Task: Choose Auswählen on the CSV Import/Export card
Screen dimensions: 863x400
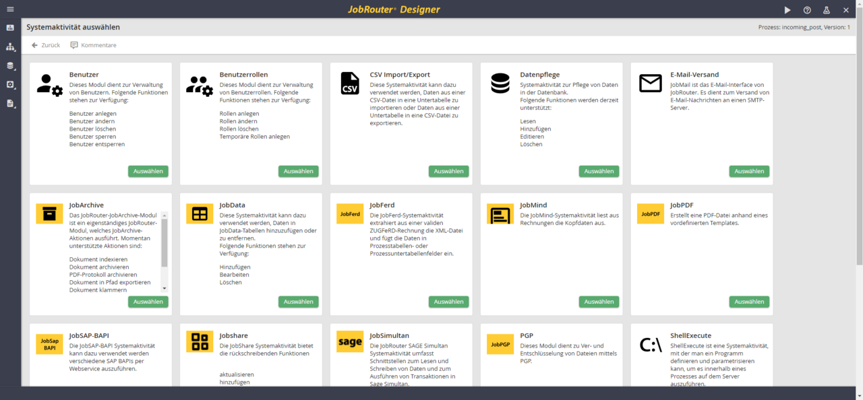Action: click(x=449, y=171)
